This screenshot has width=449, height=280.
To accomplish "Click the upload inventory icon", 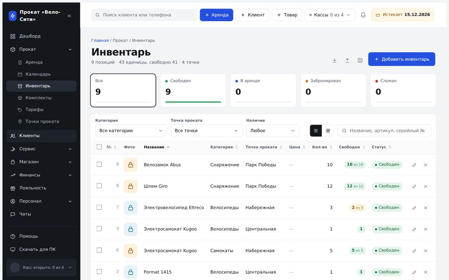I will (x=347, y=60).
